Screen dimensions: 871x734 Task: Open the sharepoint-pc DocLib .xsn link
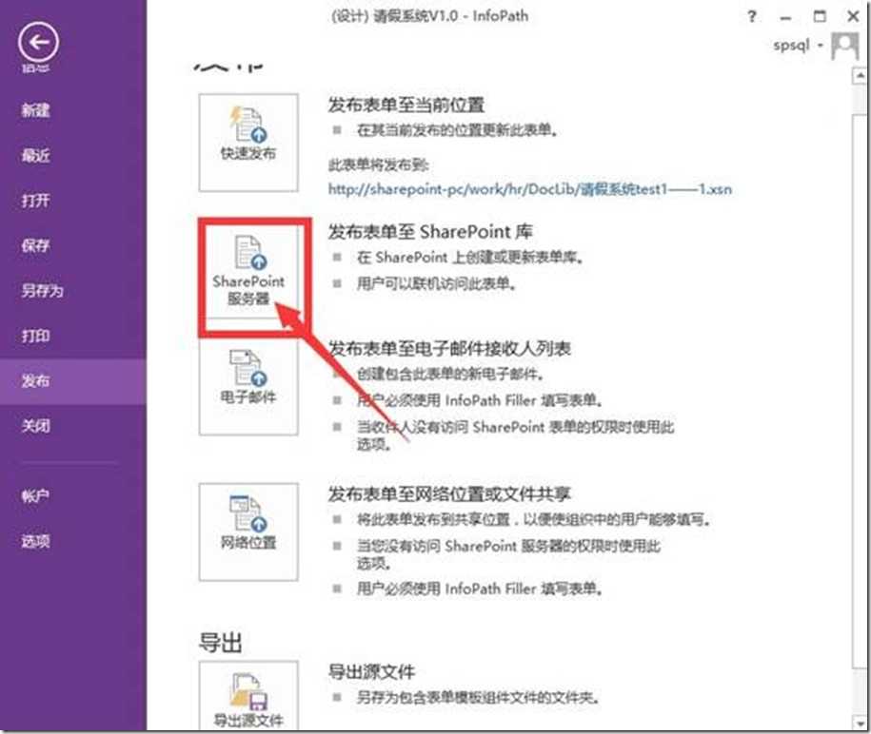[530, 188]
